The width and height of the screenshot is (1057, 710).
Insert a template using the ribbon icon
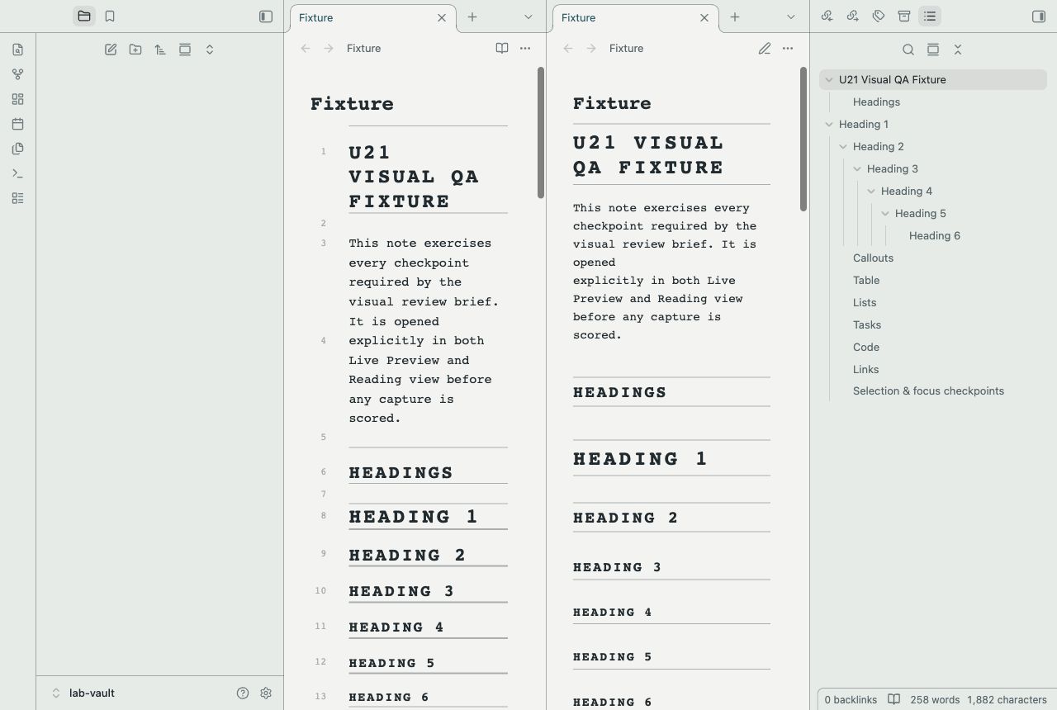pyautogui.click(x=17, y=149)
